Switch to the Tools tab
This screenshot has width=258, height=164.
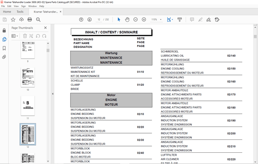point(20,12)
